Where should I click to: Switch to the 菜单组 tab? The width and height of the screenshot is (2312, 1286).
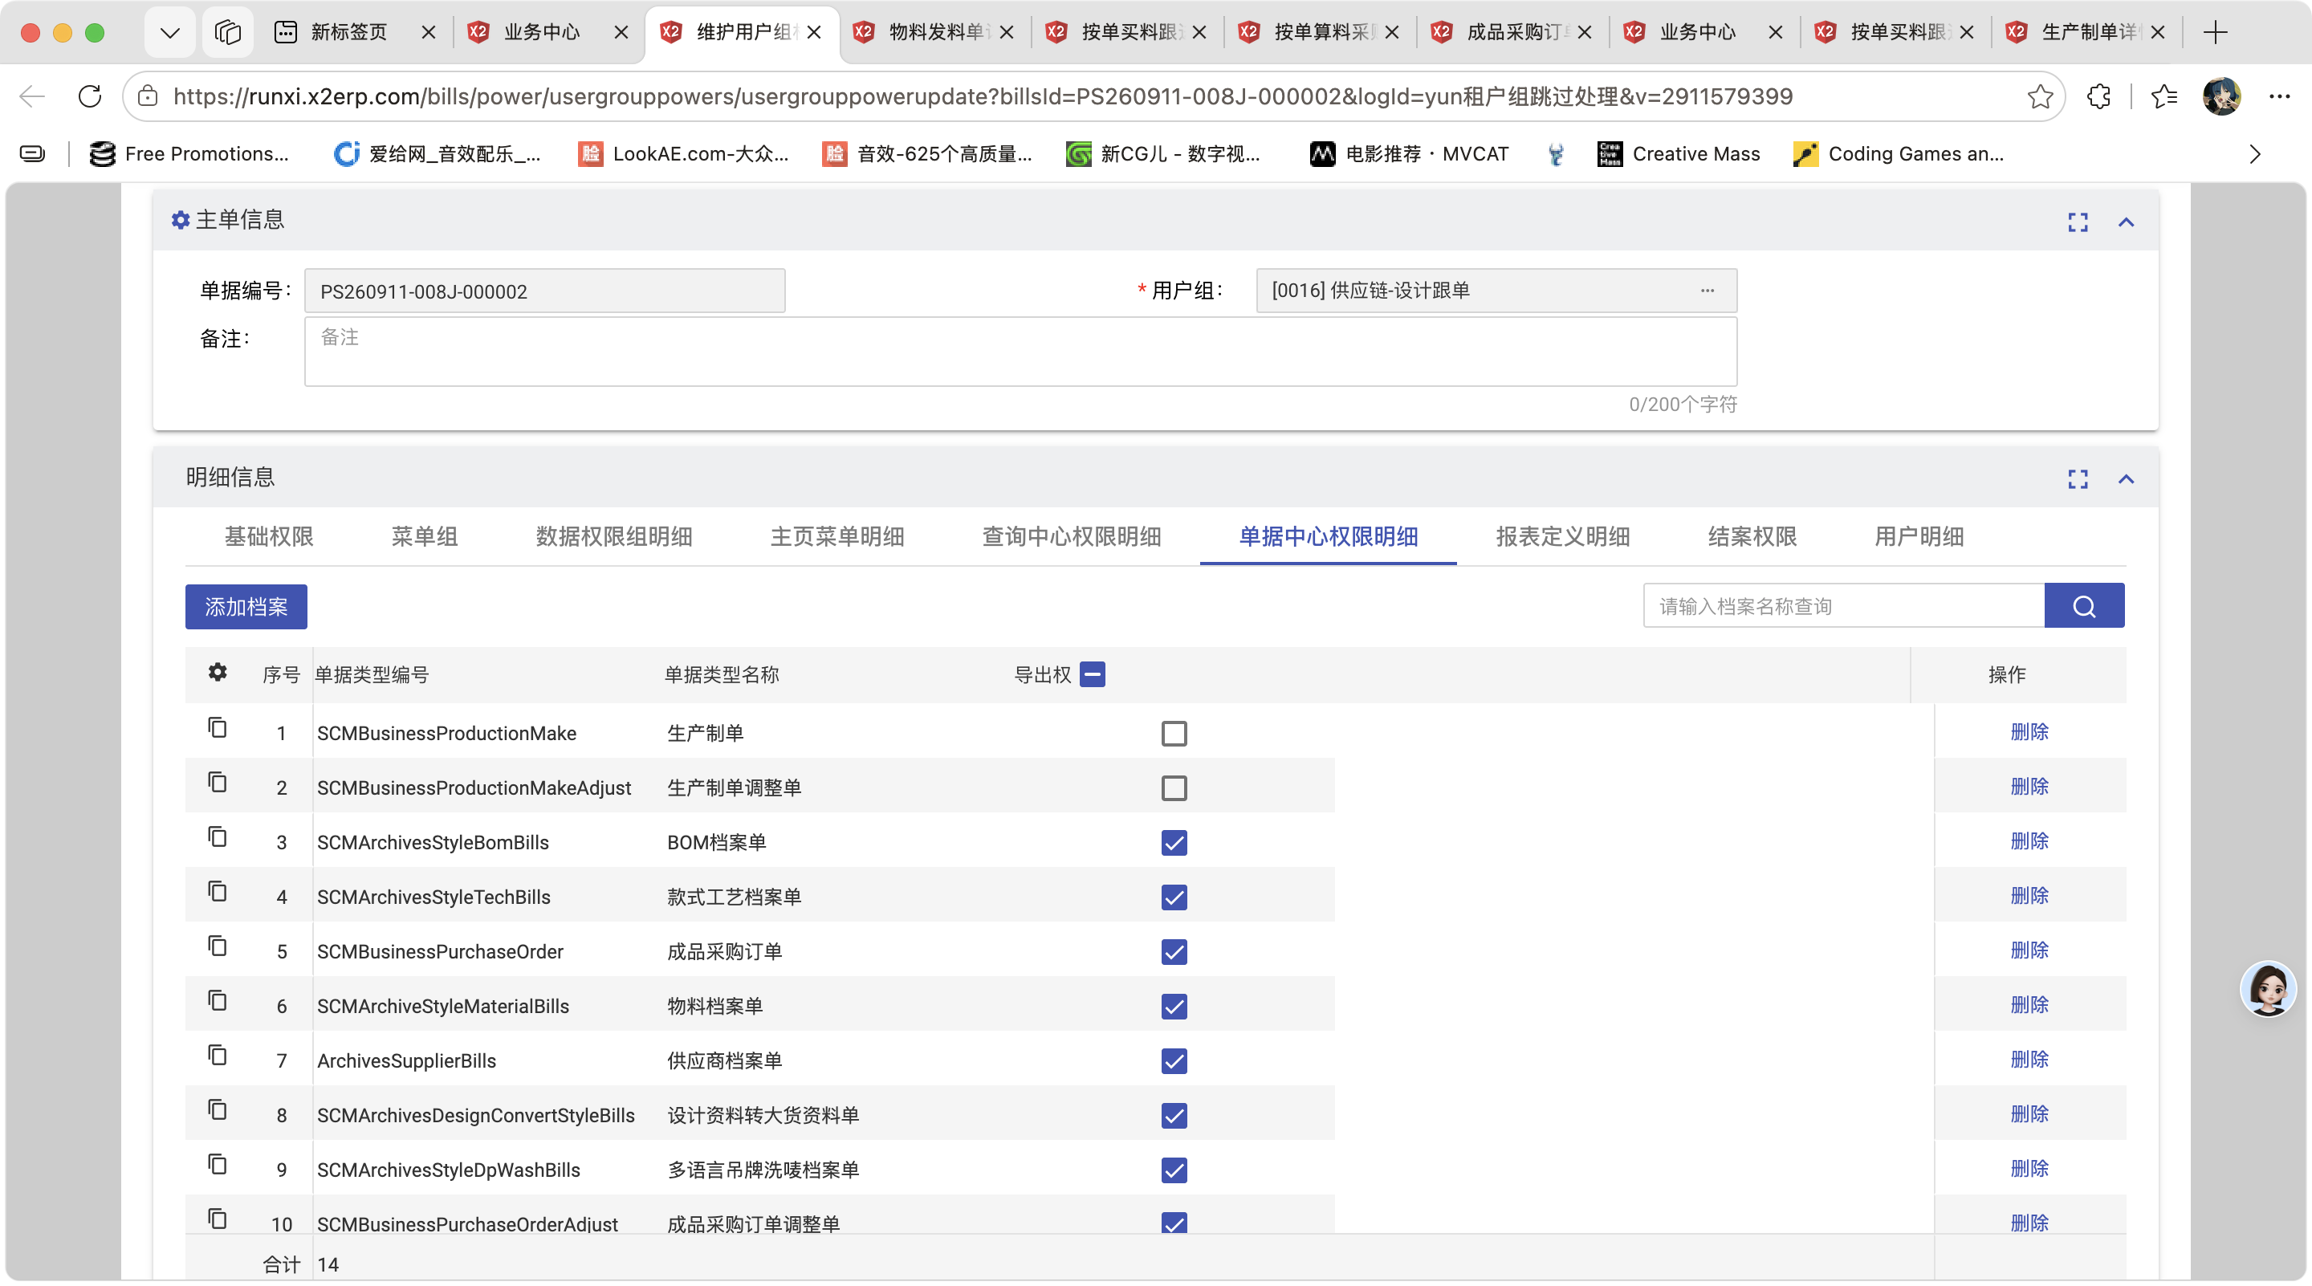[425, 537]
